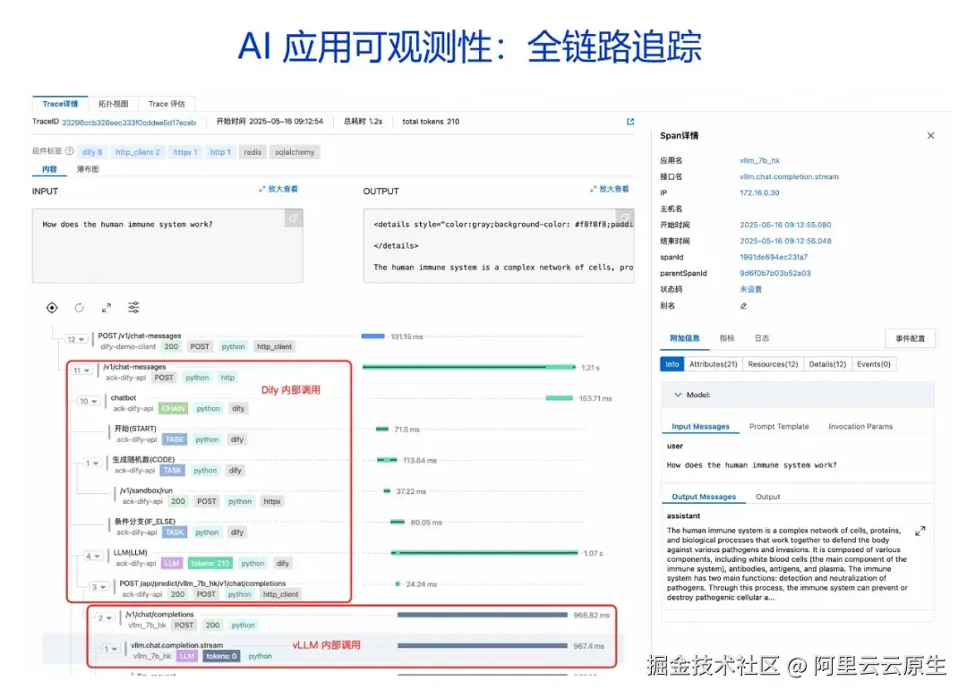Click the expand icon in the assistant output panel
The image size is (967, 698).
920,529
